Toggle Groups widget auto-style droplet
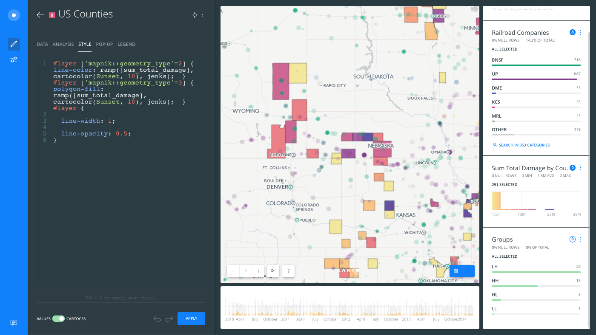This screenshot has height=335, width=596. coord(573,239)
